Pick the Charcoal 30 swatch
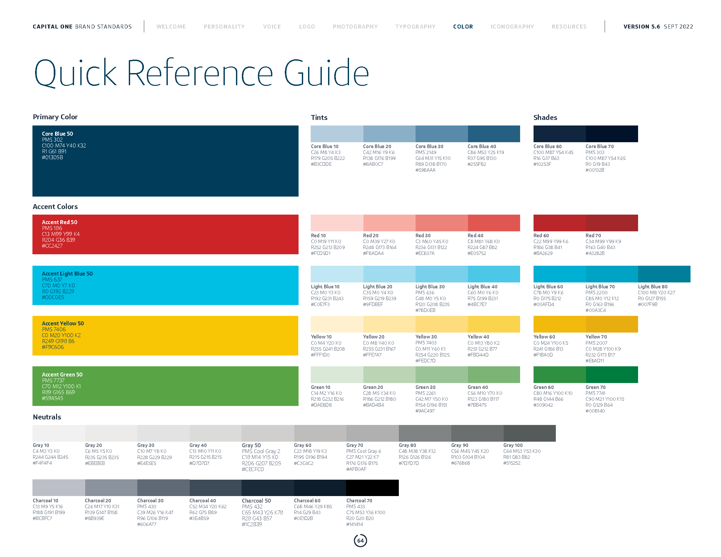The height and width of the screenshot is (557, 721). 164,488
